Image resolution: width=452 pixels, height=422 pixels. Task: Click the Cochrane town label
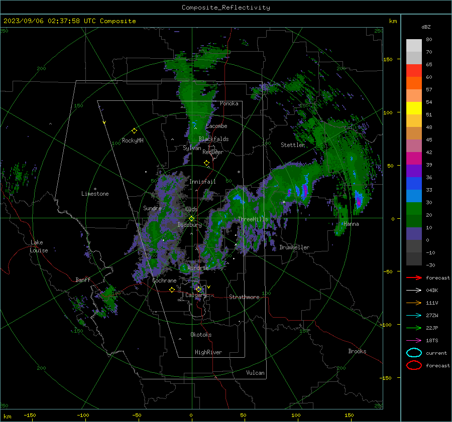[164, 280]
